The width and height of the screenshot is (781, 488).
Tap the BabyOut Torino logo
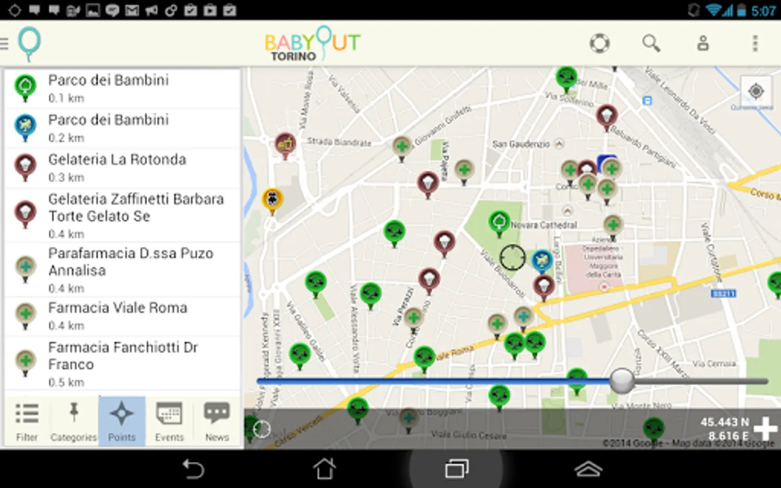pyautogui.click(x=312, y=43)
